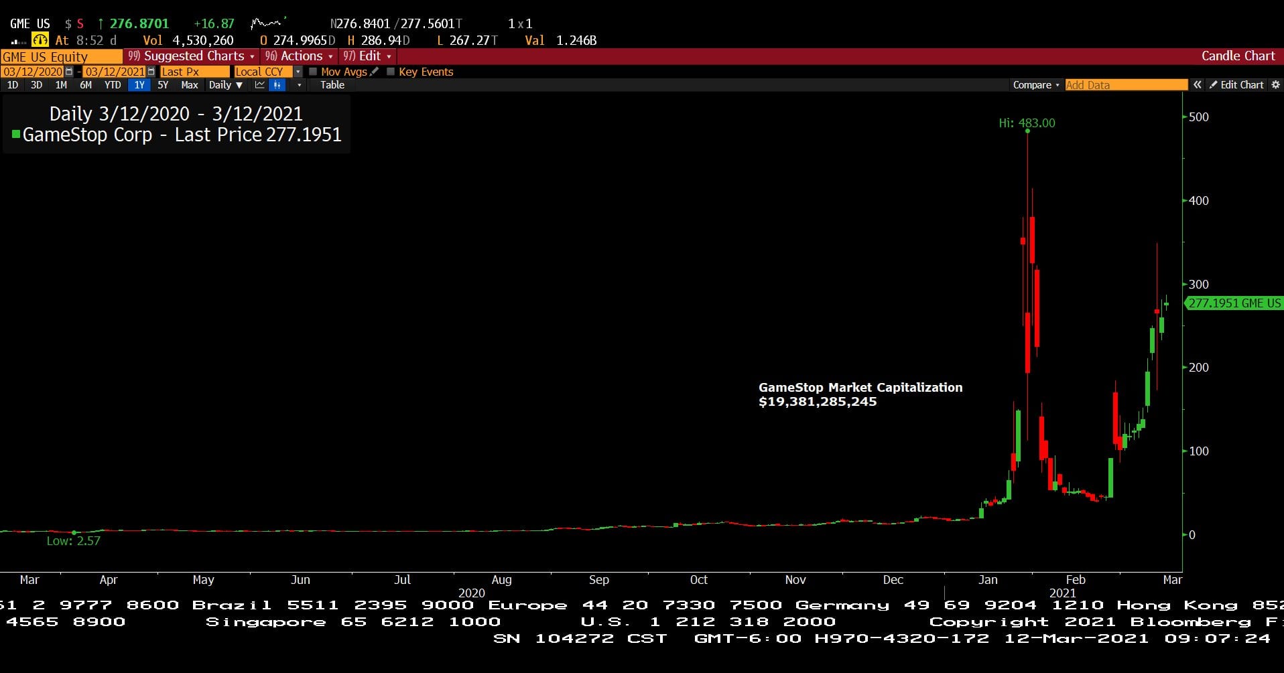Select the Max range tab
This screenshot has height=673, width=1284.
pos(190,85)
